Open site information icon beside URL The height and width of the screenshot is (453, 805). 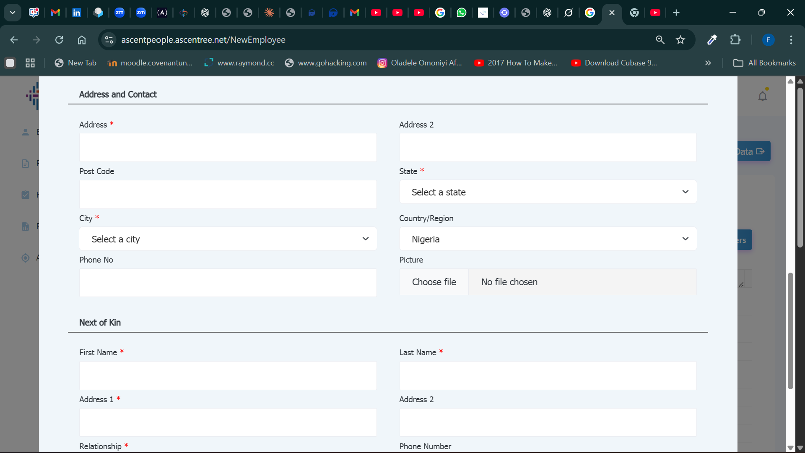(x=109, y=40)
